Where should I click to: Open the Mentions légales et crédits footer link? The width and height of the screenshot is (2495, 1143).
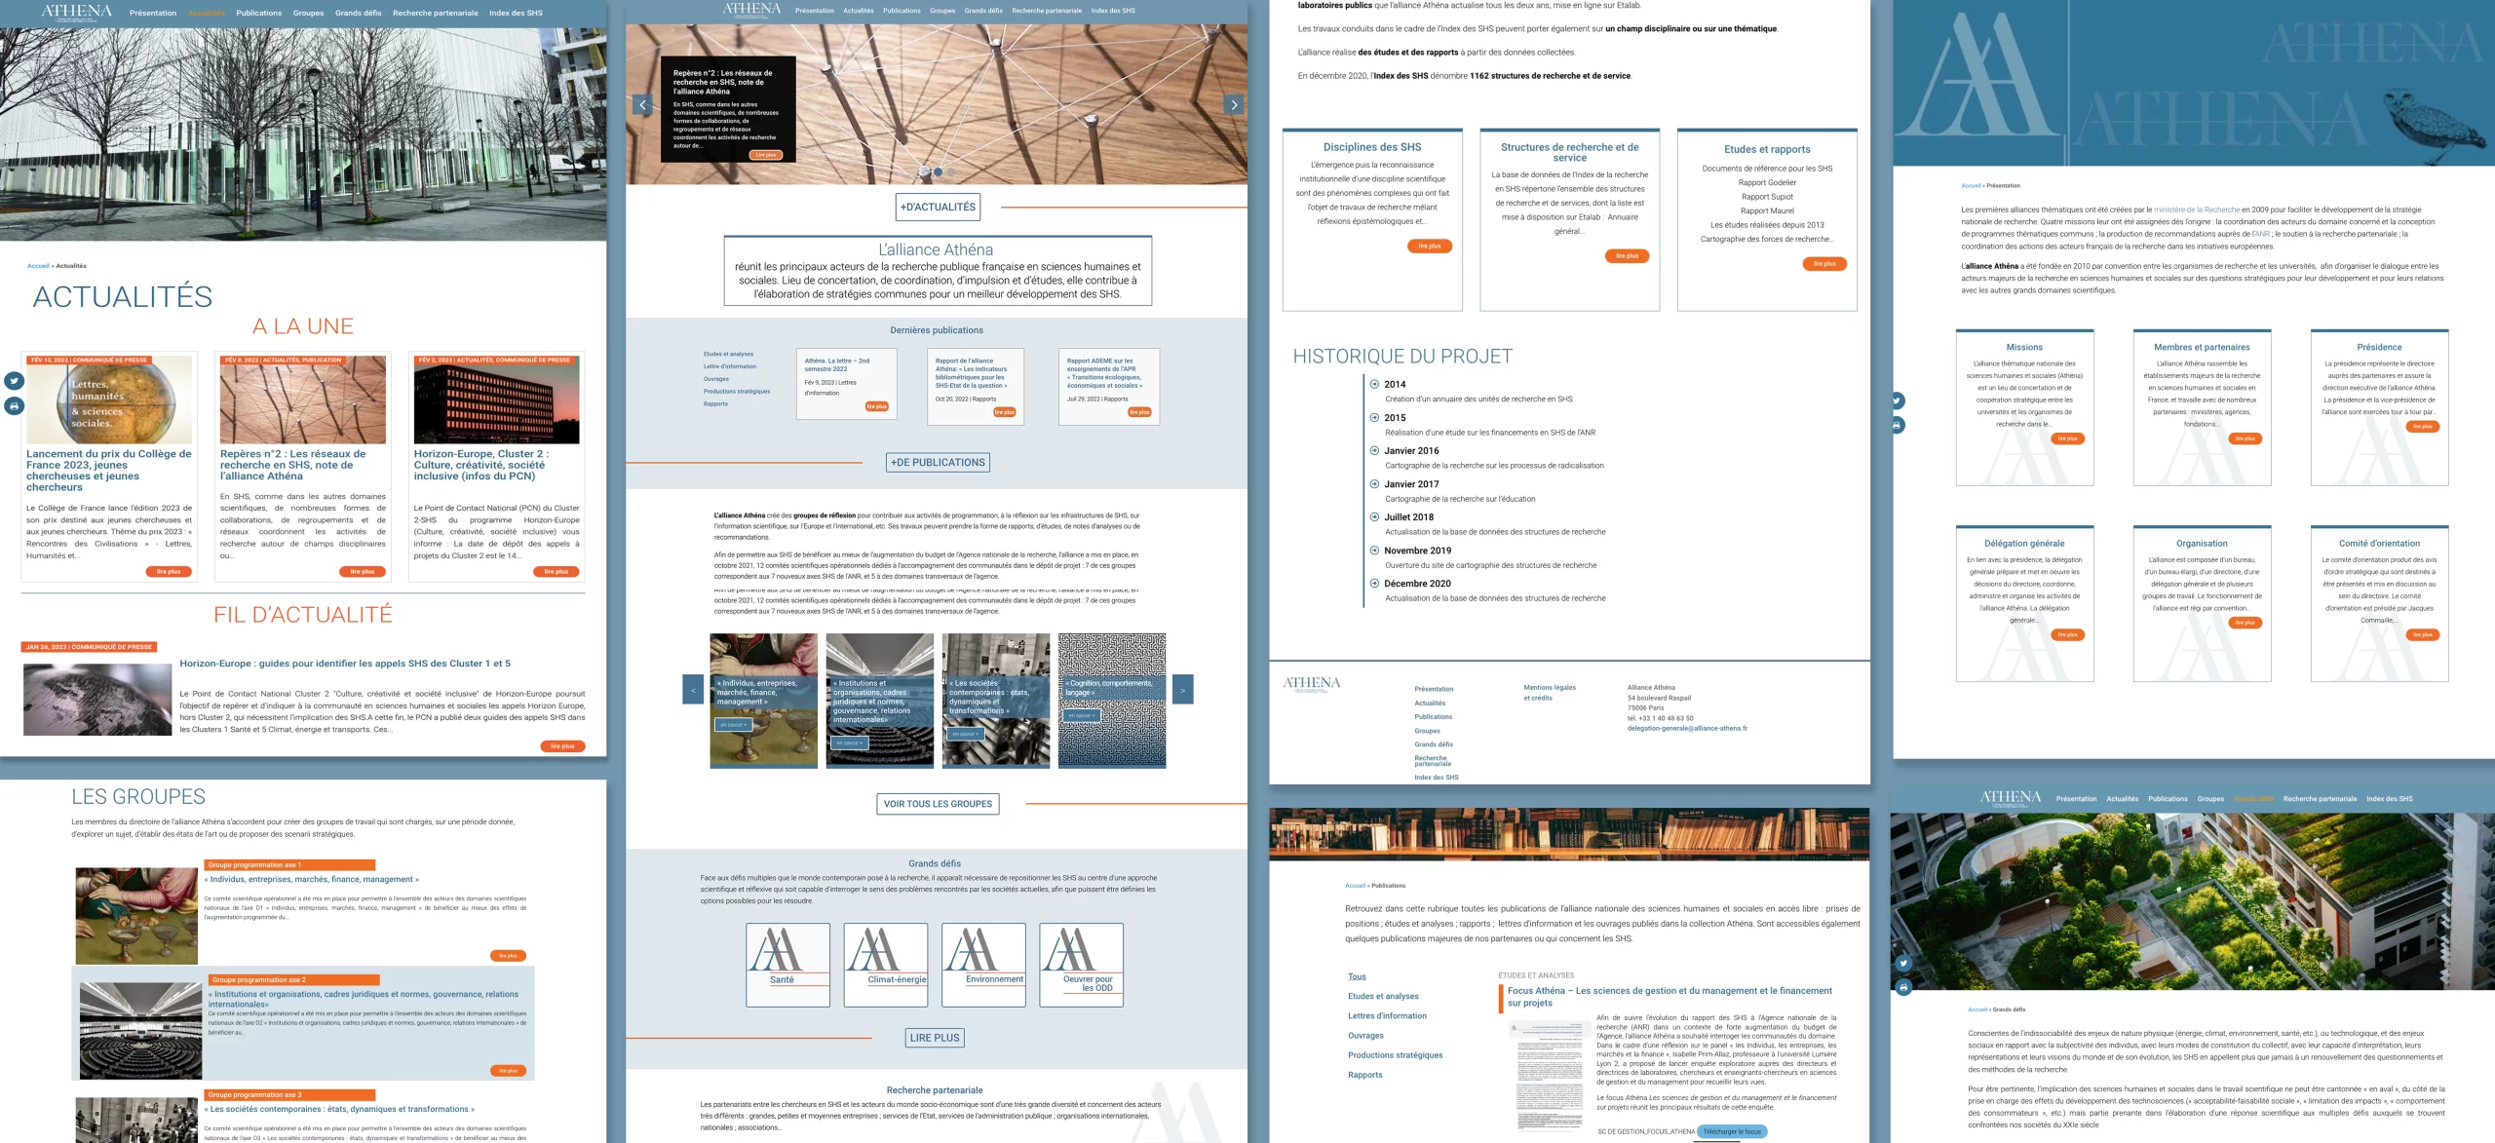point(1550,693)
